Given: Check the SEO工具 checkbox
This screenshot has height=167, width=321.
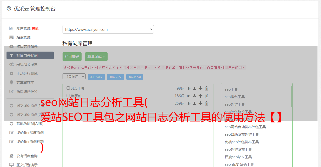Looking at the screenshot, I should (68, 88).
